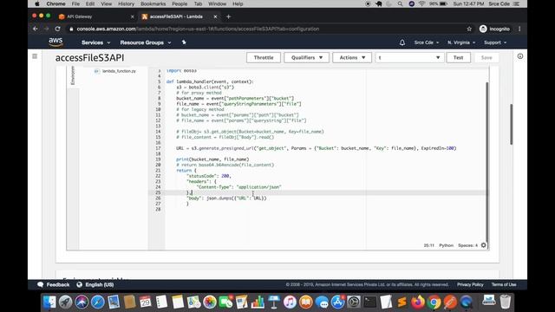This screenshot has height=312, width=555.
Task: Click the Incognito profile icon
Action: 483,29
